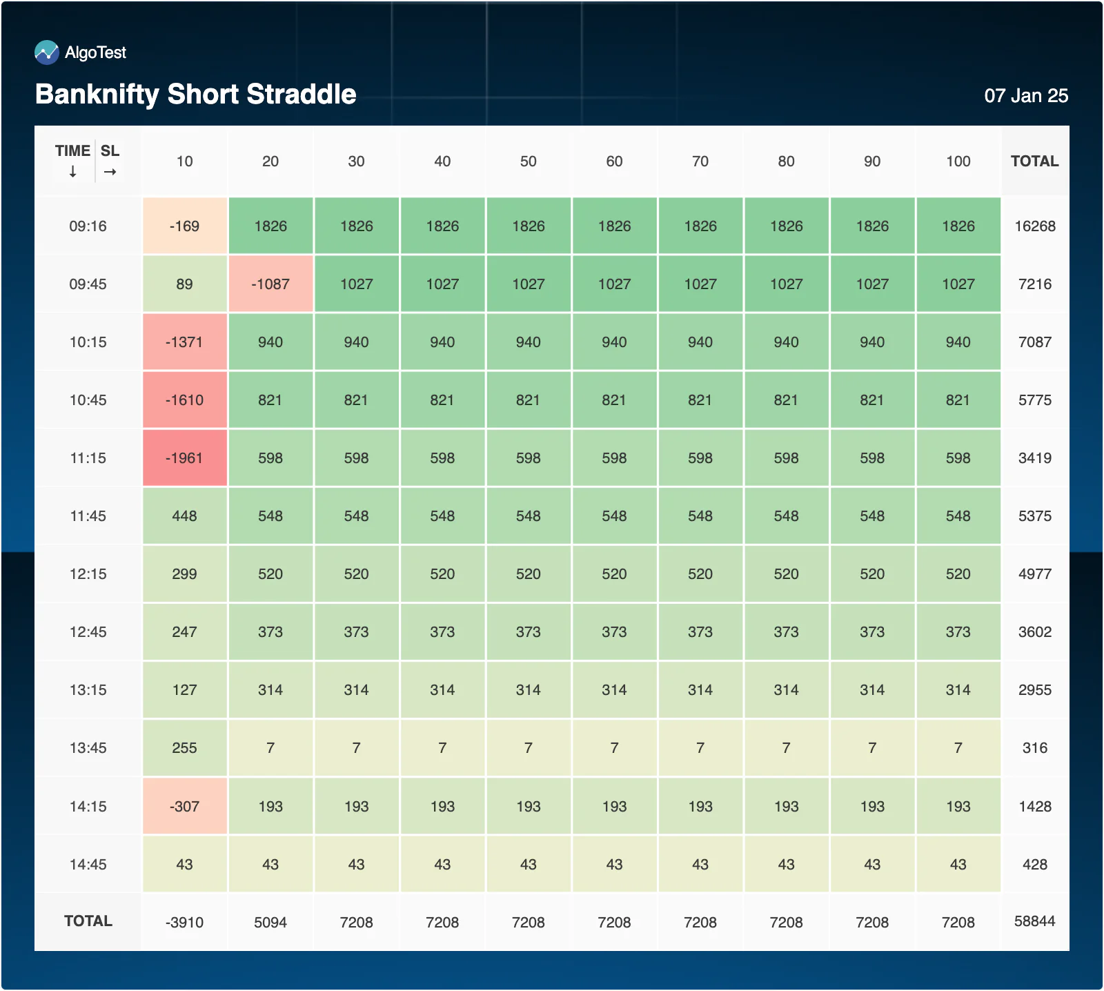Click the TIME down arrow icon
1104x991 pixels.
point(72,172)
